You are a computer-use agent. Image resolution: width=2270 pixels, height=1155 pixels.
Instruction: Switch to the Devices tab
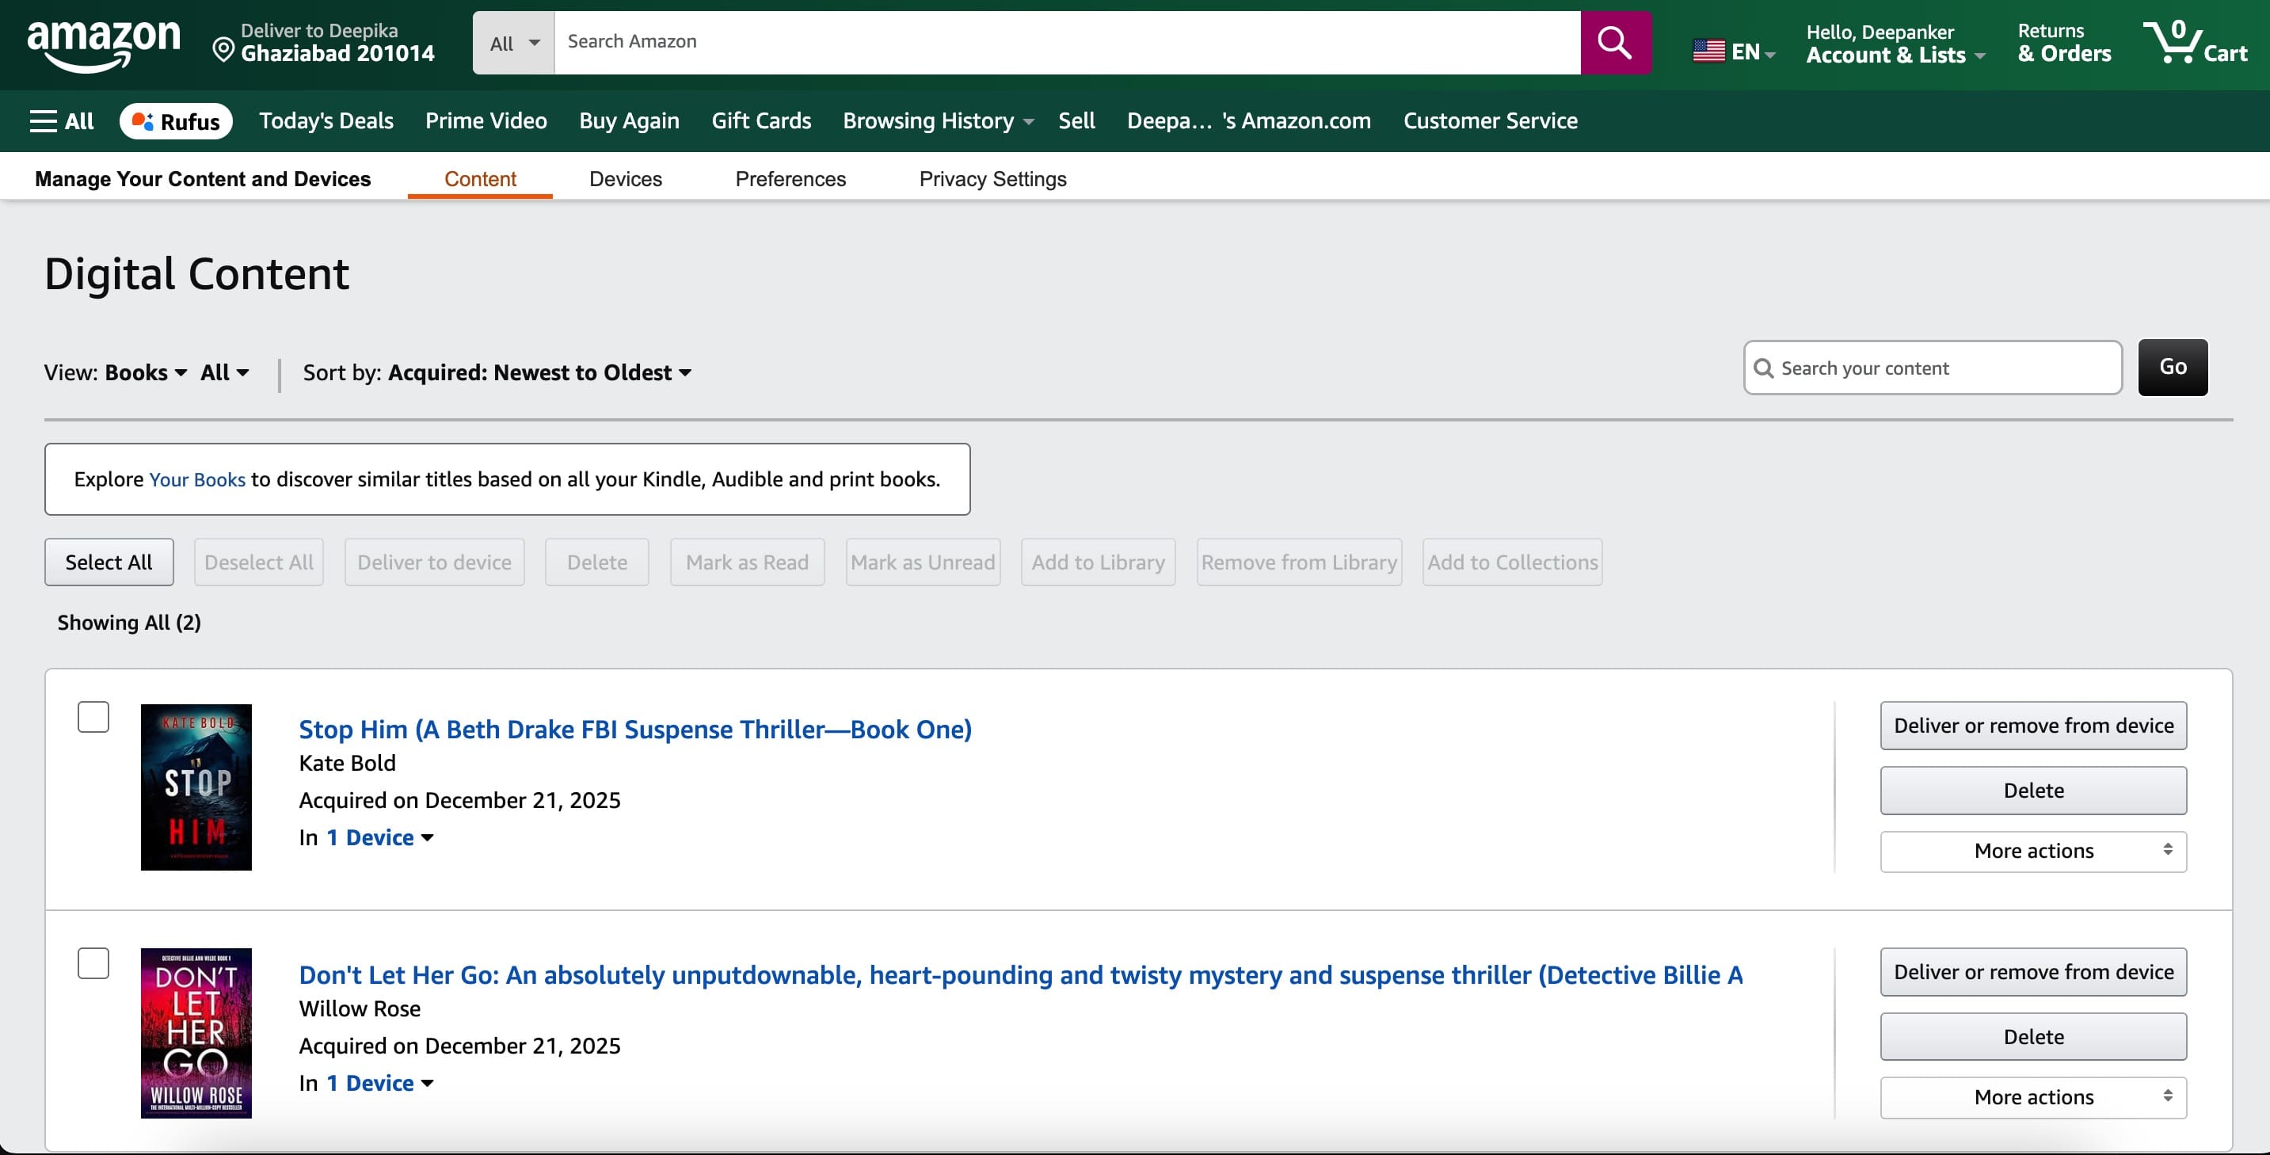tap(625, 179)
